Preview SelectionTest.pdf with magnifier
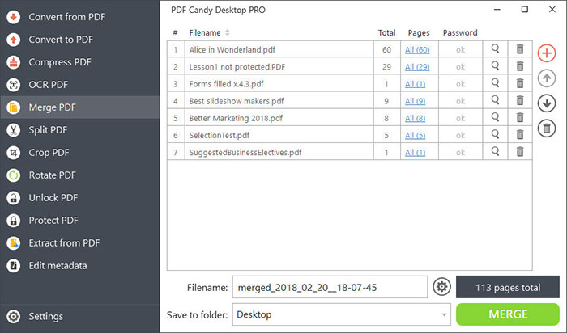567x333 pixels. [x=495, y=134]
